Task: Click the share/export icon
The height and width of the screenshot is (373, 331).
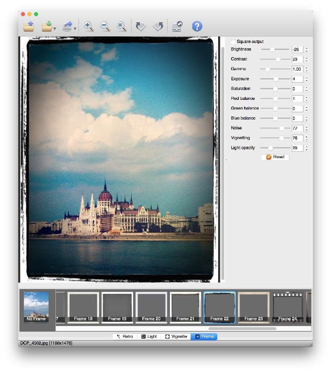Action: pyautogui.click(x=67, y=27)
